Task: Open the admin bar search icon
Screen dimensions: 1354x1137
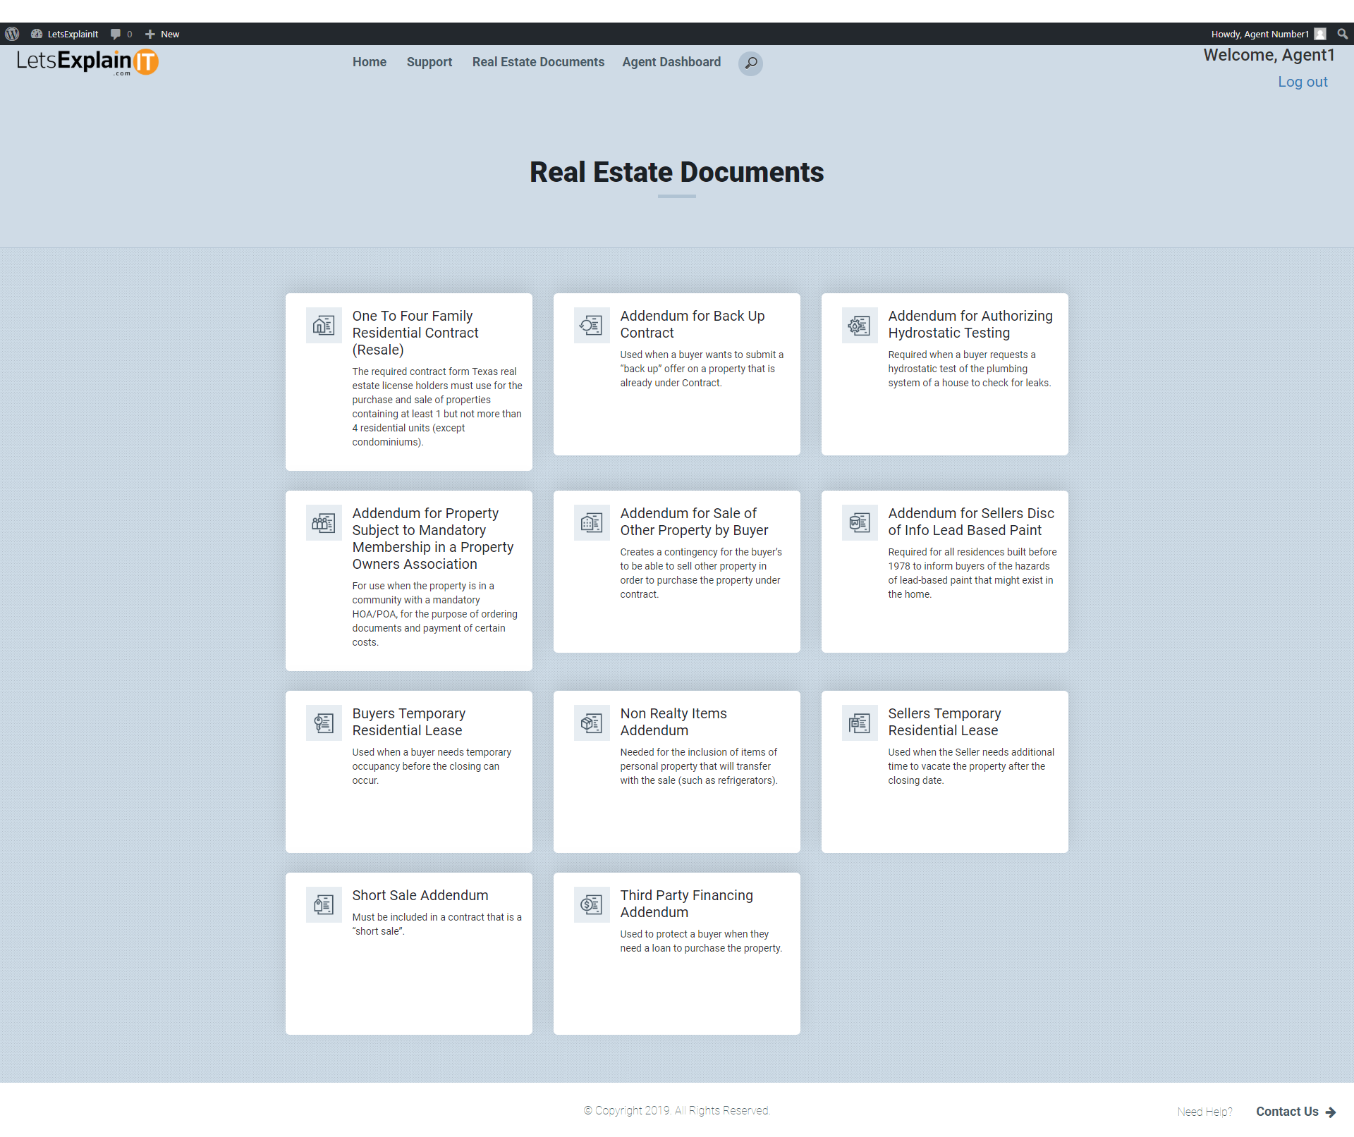Action: tap(1342, 34)
